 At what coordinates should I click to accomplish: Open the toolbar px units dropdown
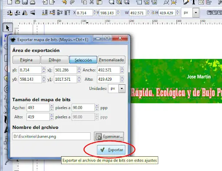pos(196,13)
